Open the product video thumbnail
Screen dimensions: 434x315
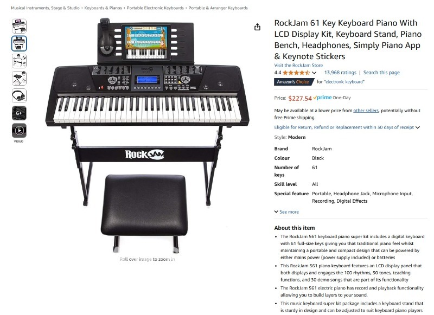(x=19, y=131)
